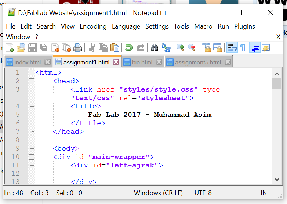This screenshot has width=287, height=204.
Task: Toggle Show Indent Guide icon
Action: click(x=255, y=48)
